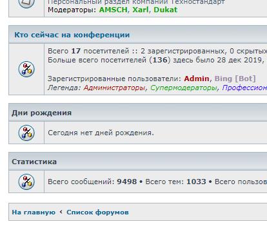Click the icon in the who-is-online section

26,69
